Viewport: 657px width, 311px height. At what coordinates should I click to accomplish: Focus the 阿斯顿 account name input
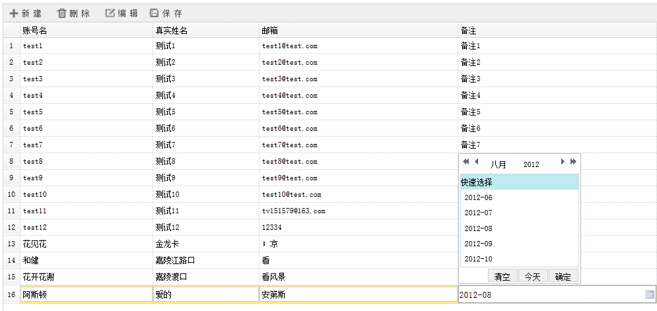tap(86, 295)
